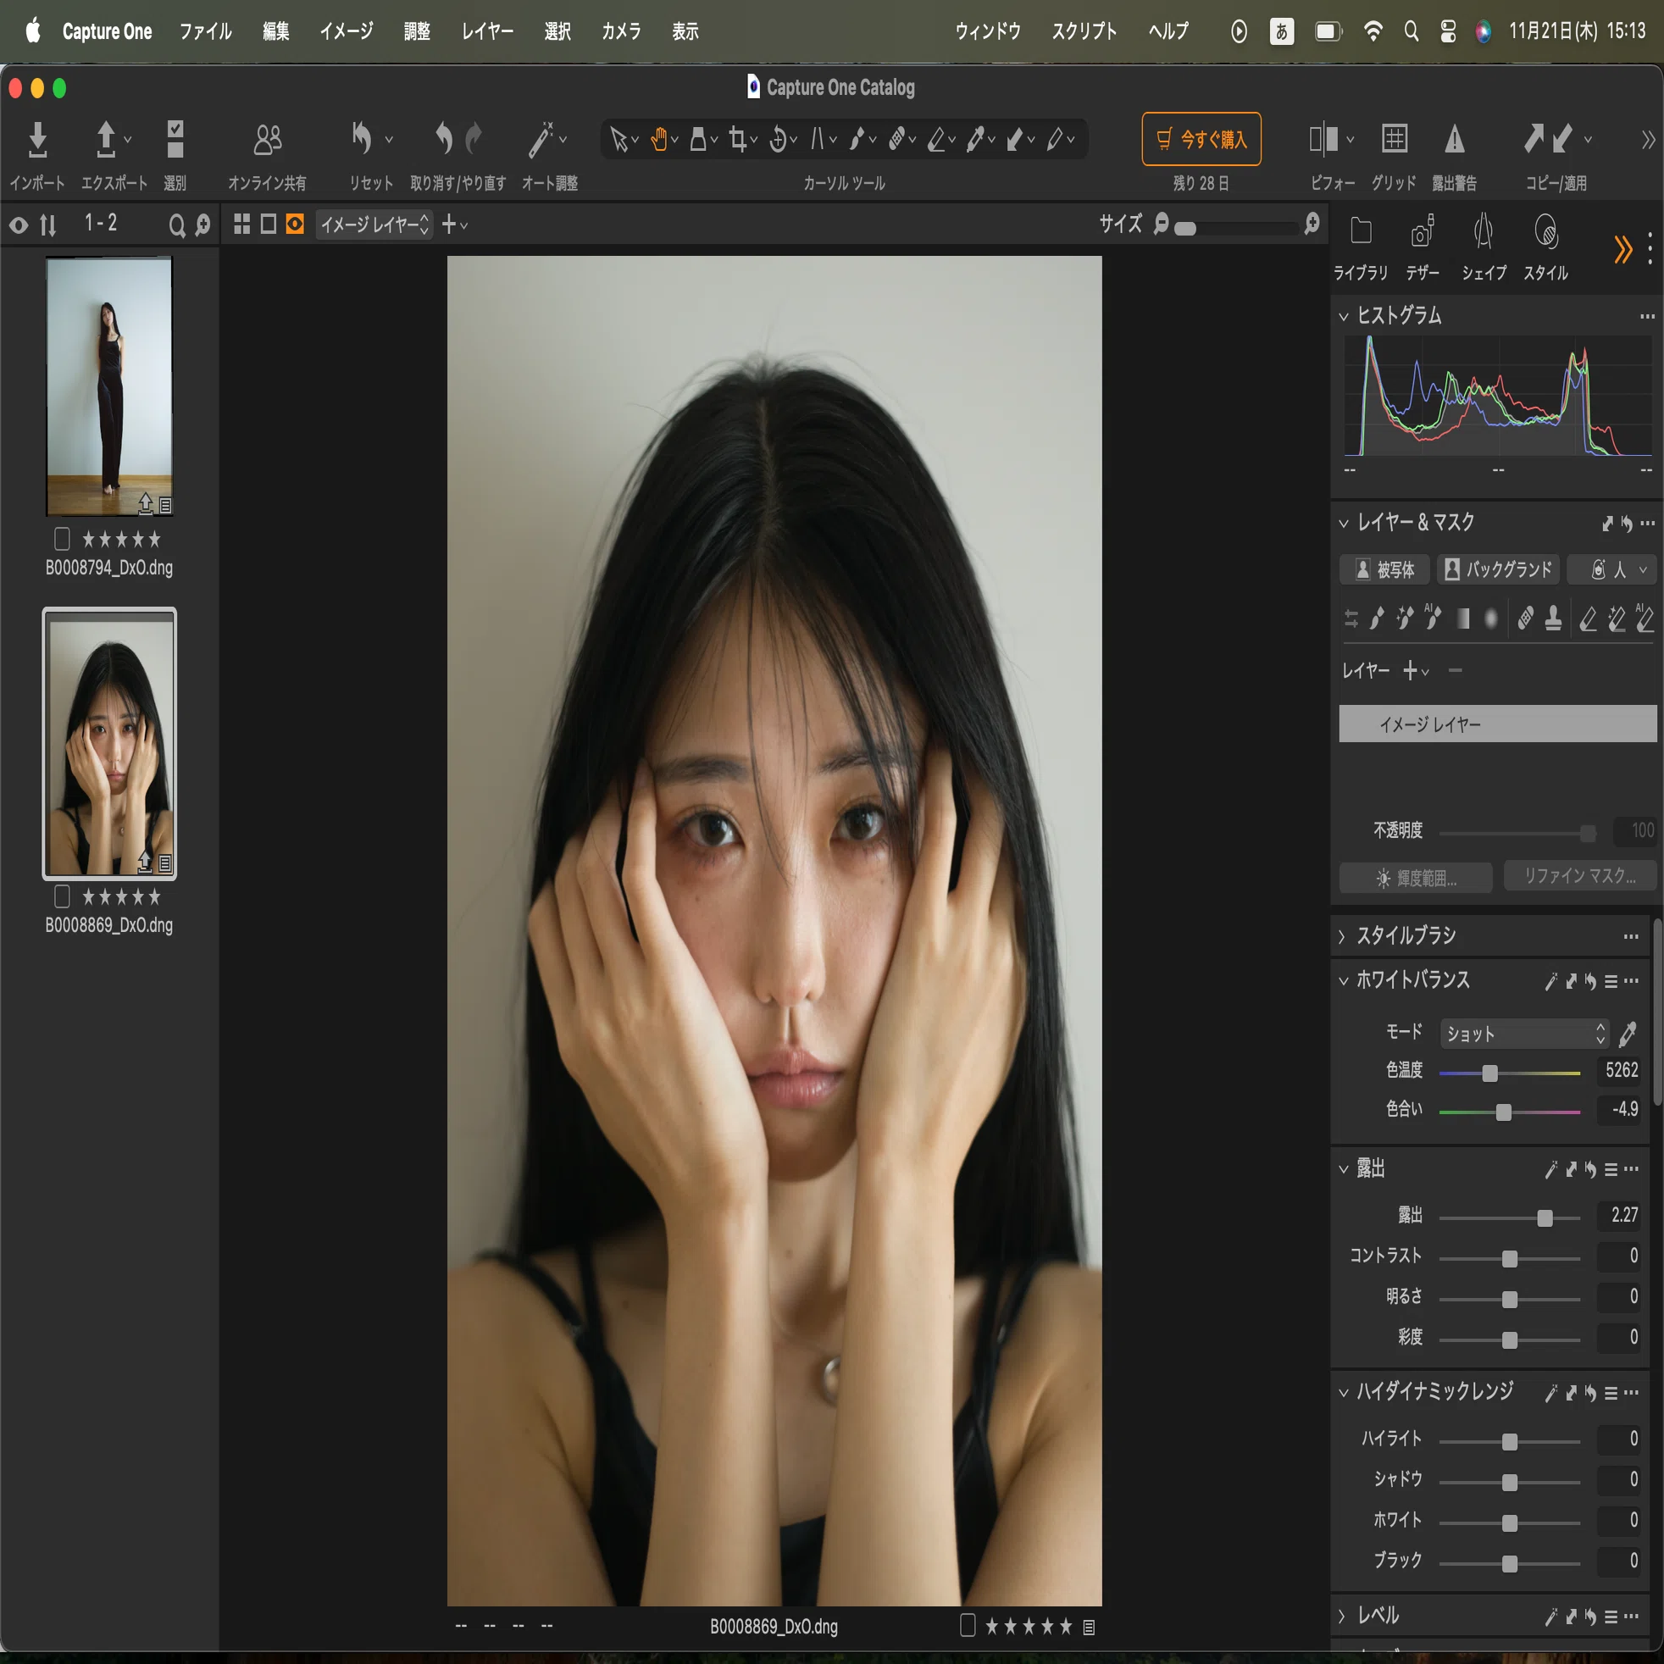Click the Import (インポート) toolbar icon
Screen dimensions: 1664x1664
point(37,140)
